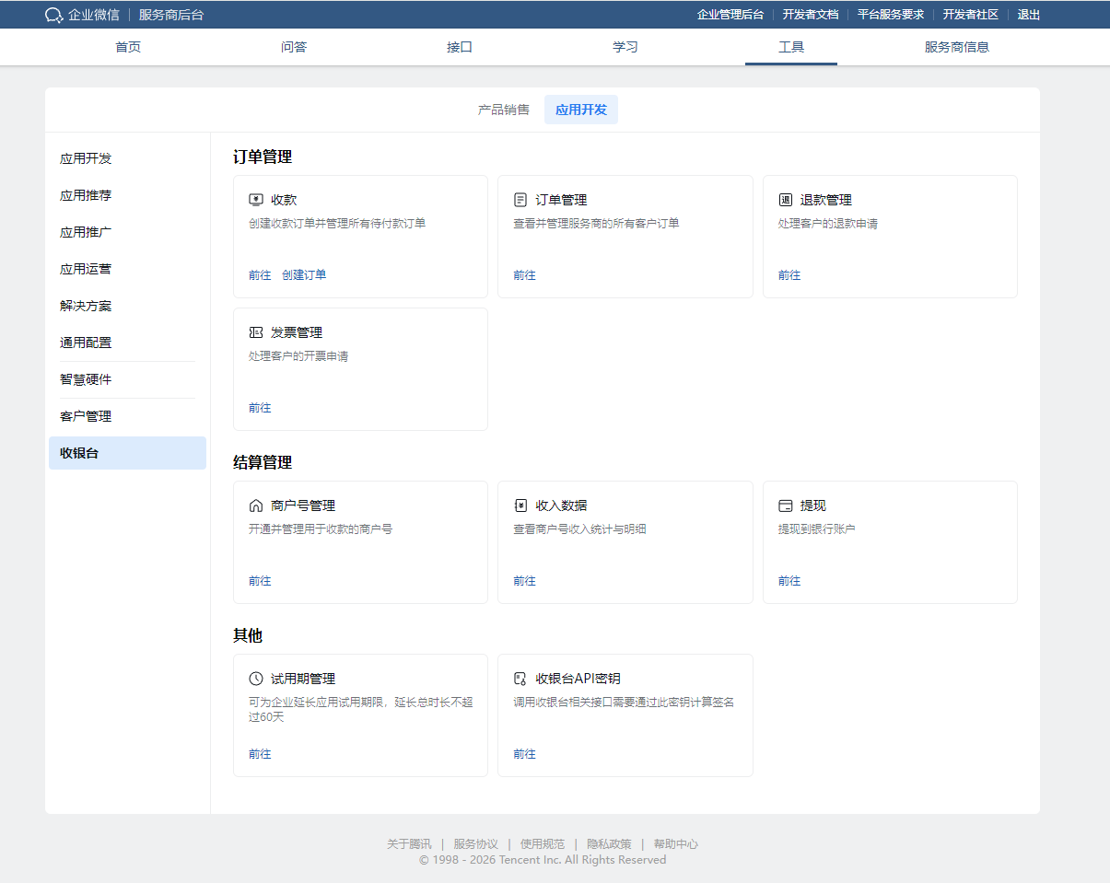Click the 商户号管理 house icon
1110x883 pixels.
(x=256, y=505)
